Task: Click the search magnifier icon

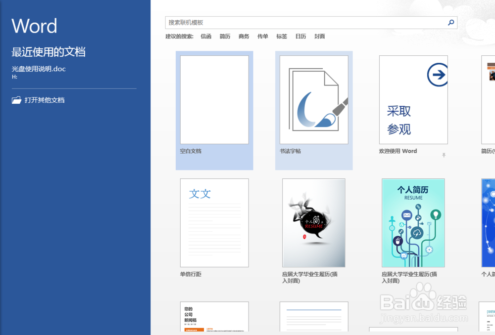Action: pos(451,22)
